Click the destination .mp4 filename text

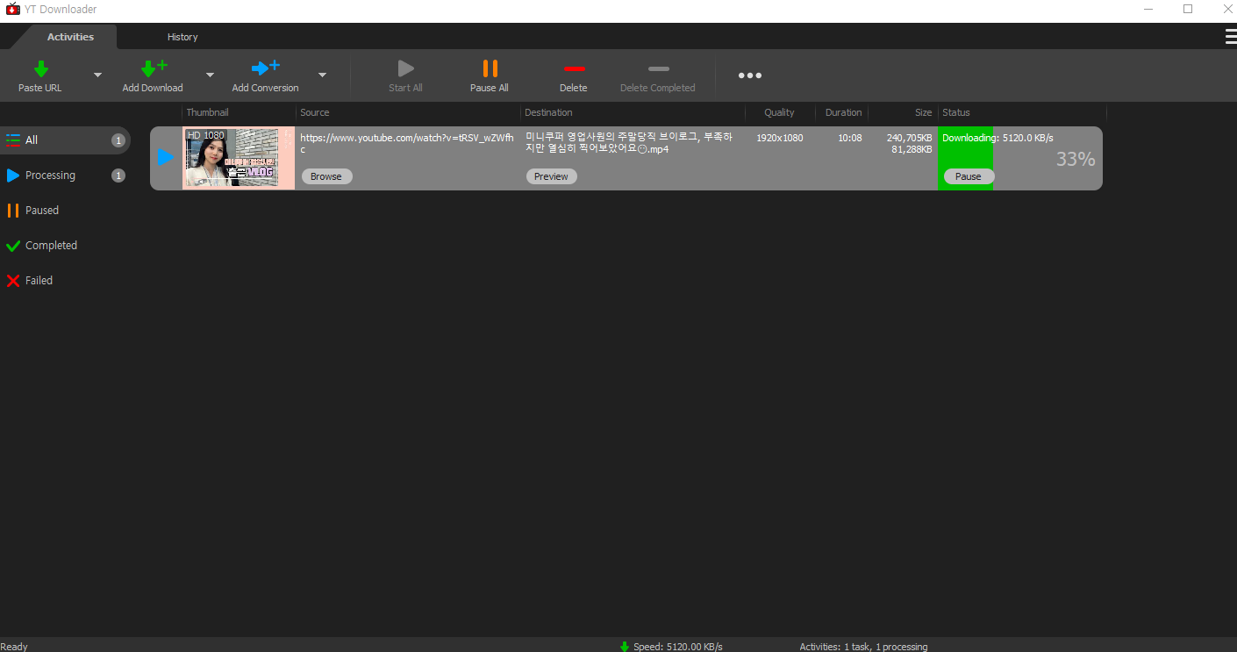click(629, 143)
